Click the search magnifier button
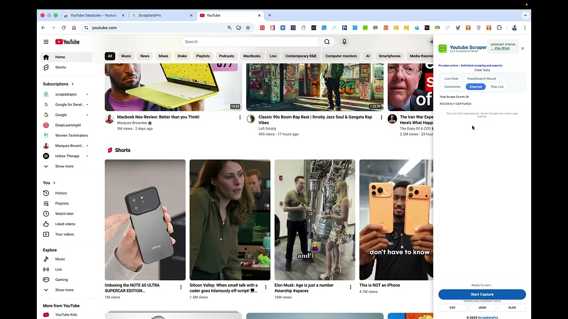 tap(327, 42)
